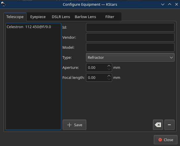Click the clear fields backspace icon button

[x=158, y=125]
